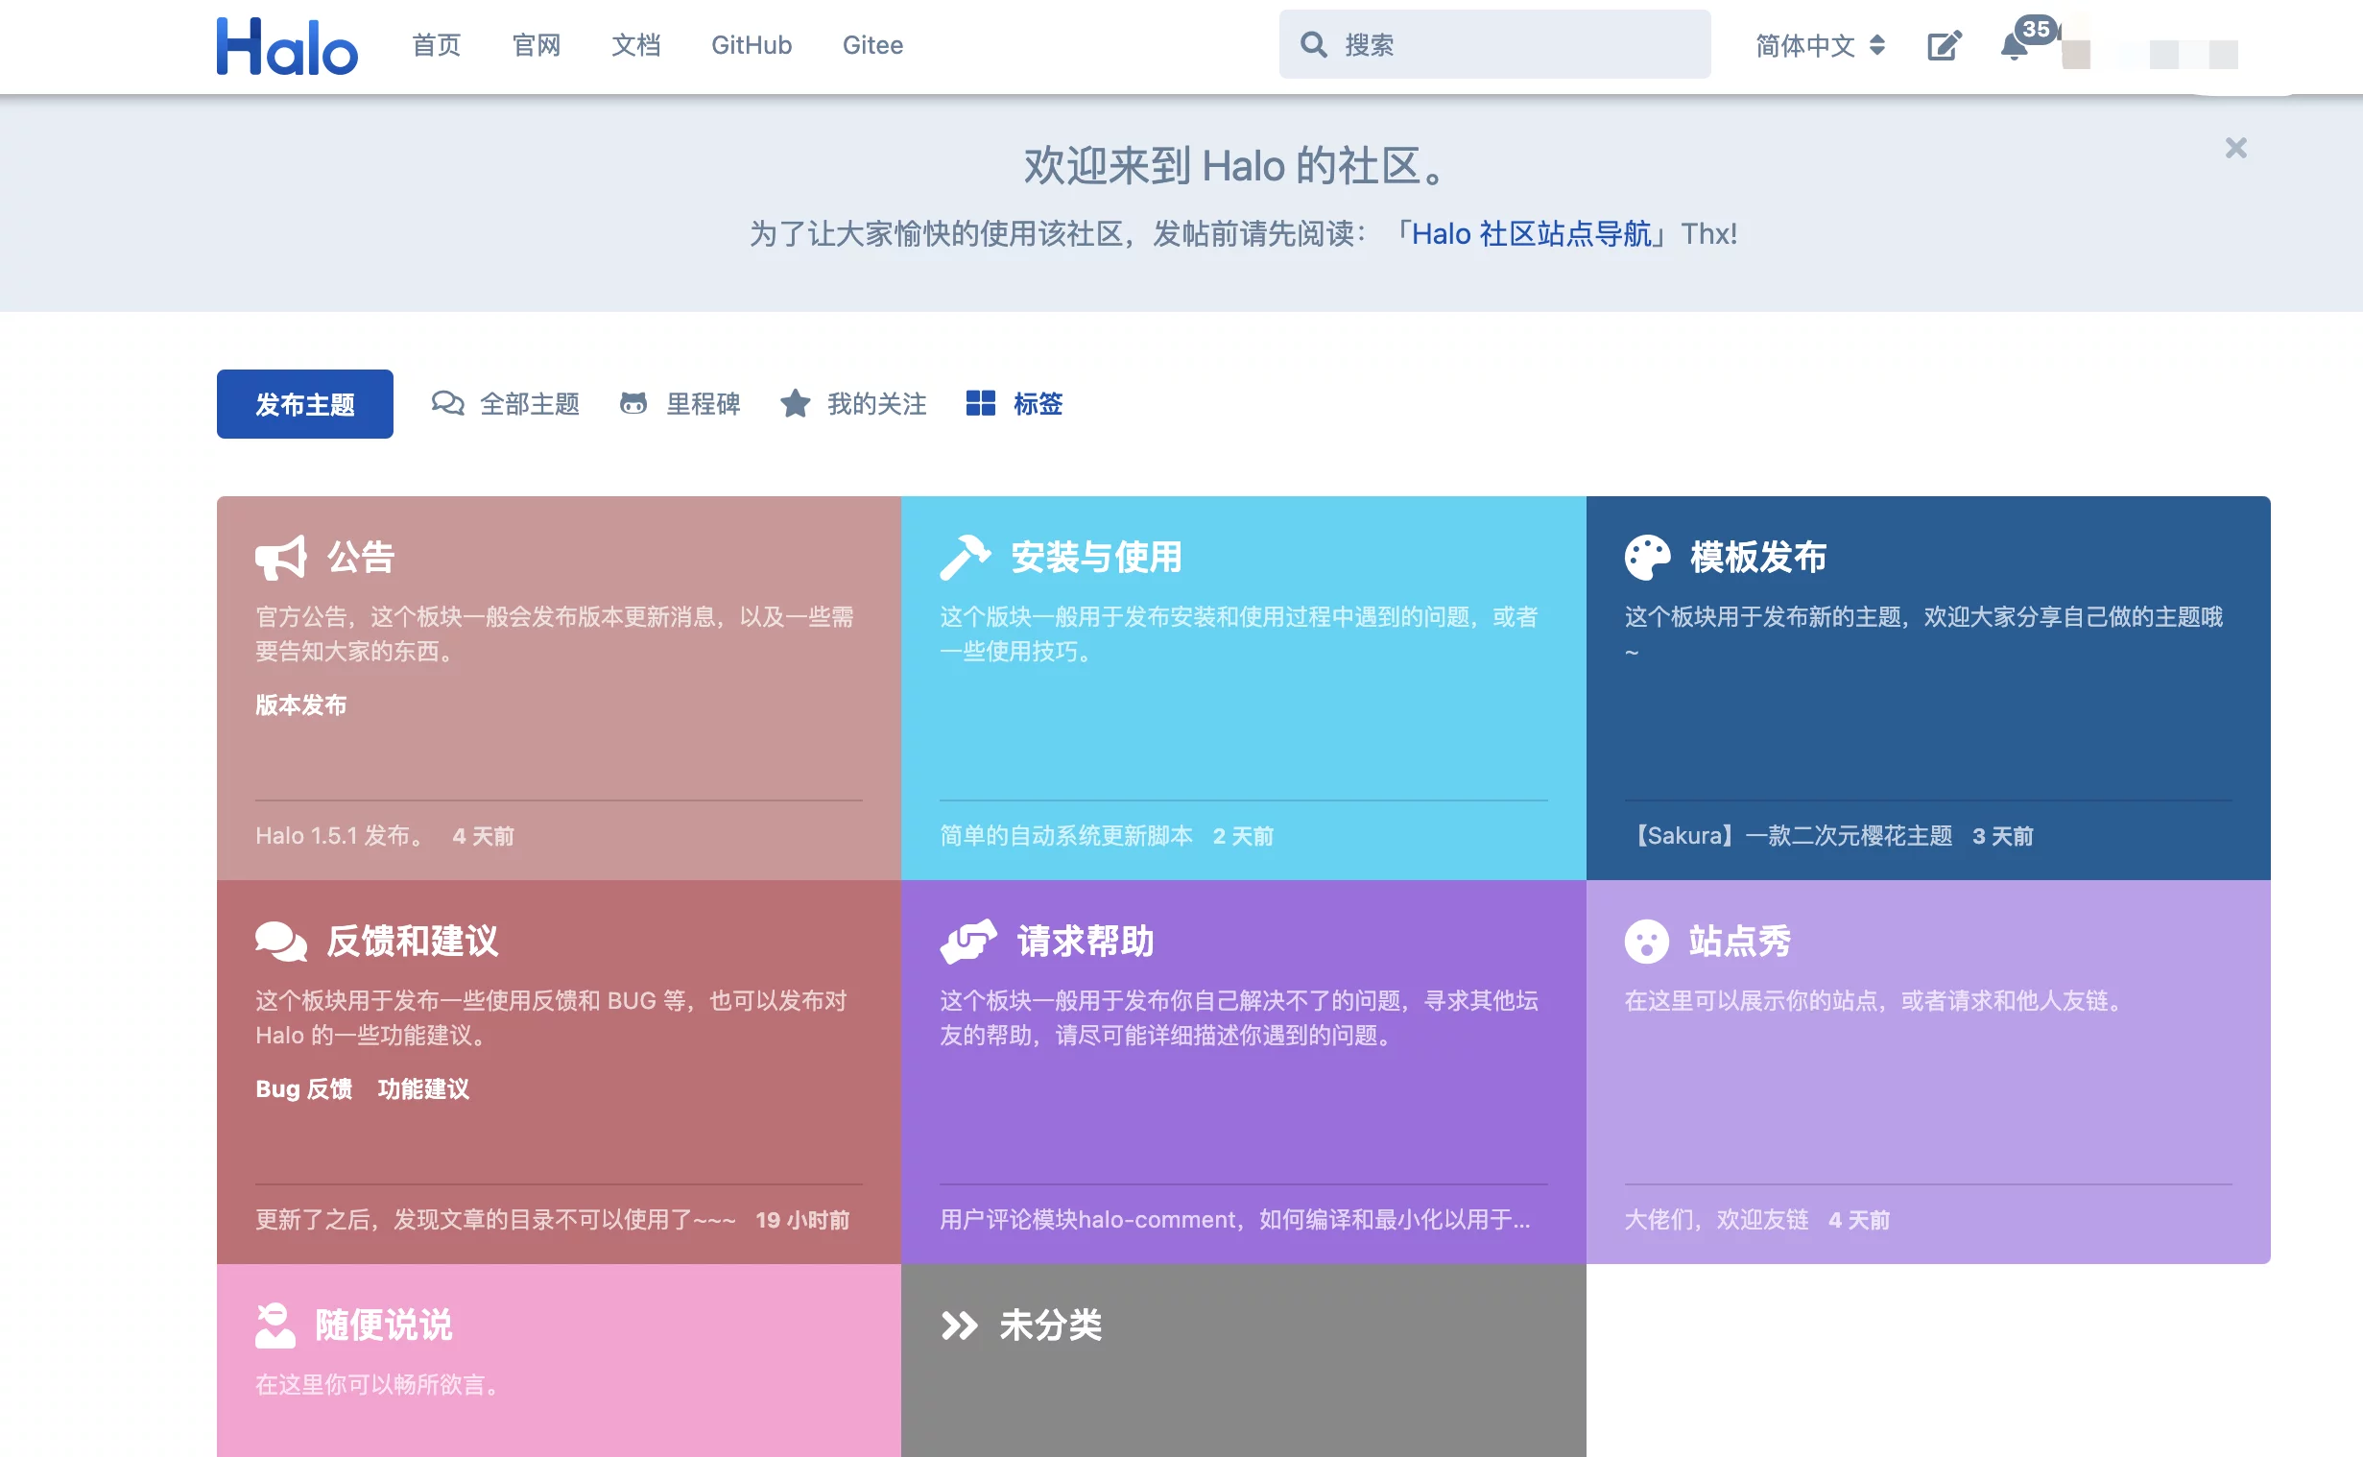This screenshot has width=2363, height=1457.
Task: Select the 标签 tab
Action: pyautogui.click(x=1014, y=404)
